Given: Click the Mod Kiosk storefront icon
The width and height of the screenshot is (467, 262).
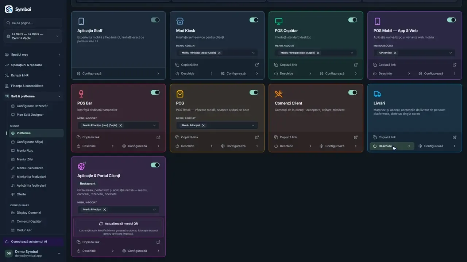Looking at the screenshot, I should point(180,21).
